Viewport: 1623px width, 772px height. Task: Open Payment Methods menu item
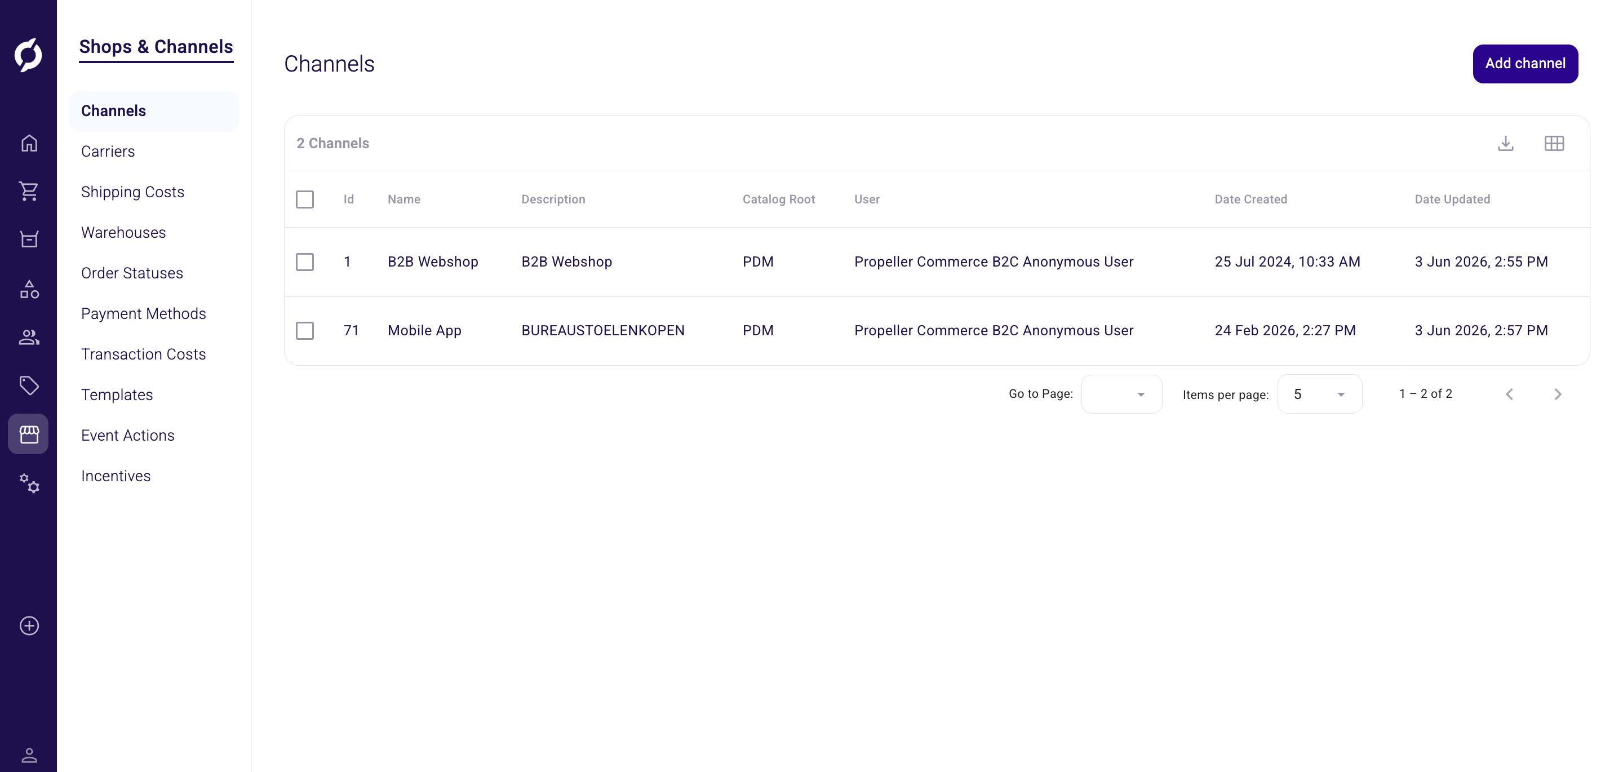[x=144, y=314]
